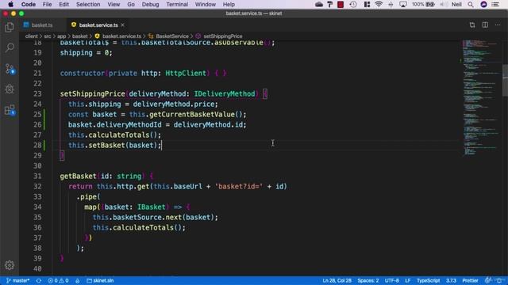Open the Search view in the activity bar
This screenshot has height=285, width=508.
point(10,47)
